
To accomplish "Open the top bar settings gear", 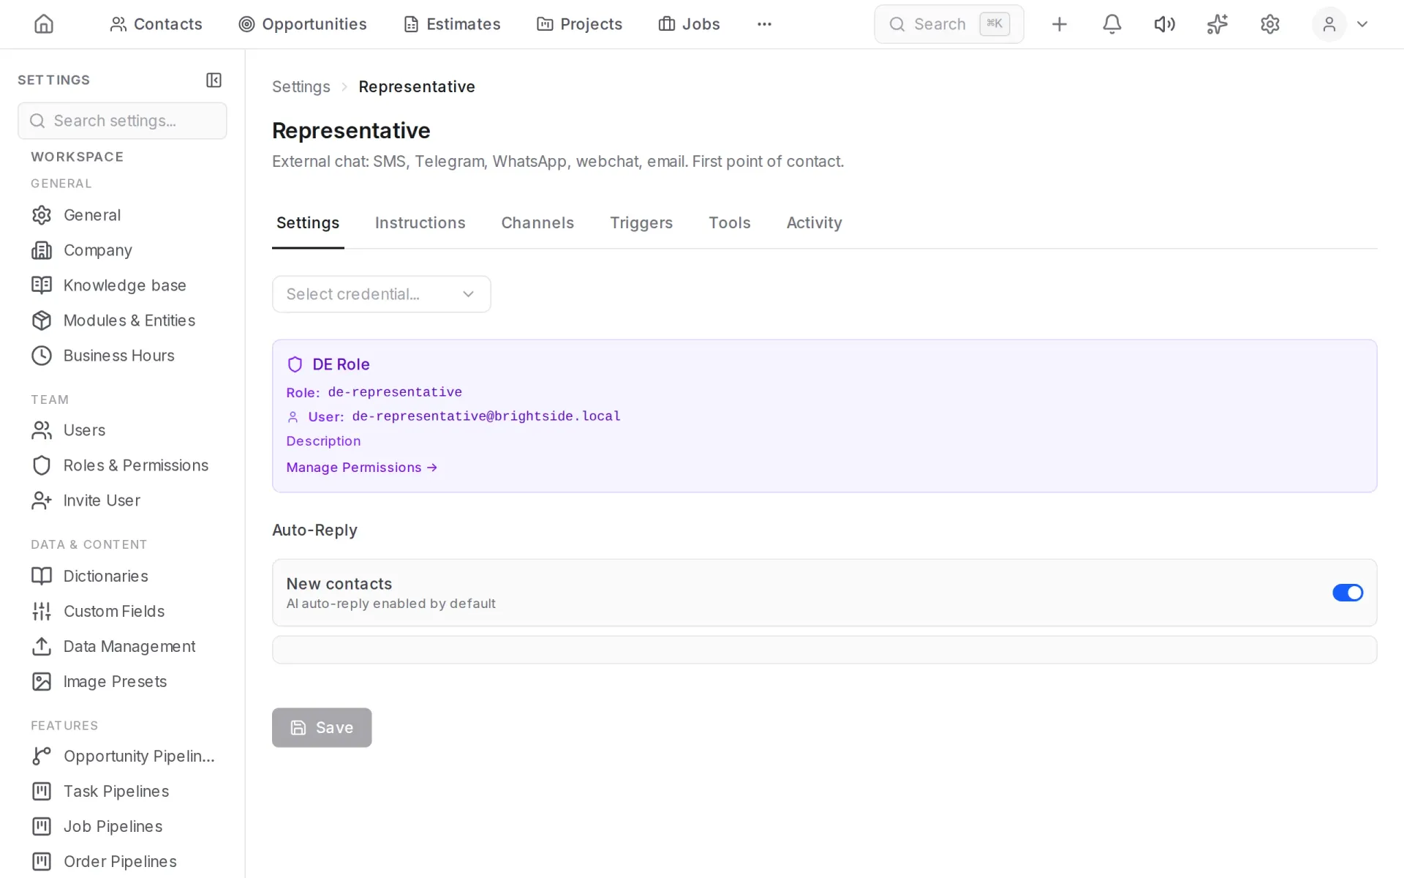I will (x=1270, y=24).
